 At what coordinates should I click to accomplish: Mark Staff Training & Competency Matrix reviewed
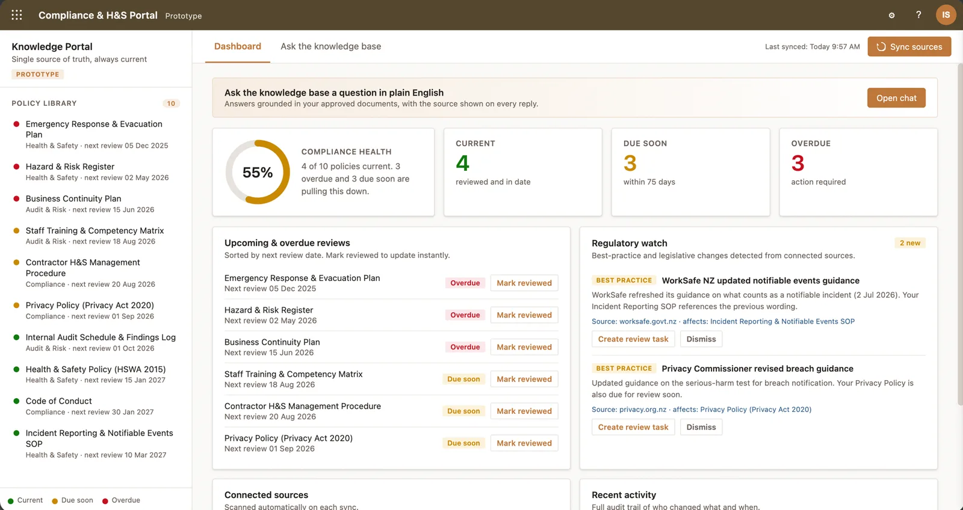tap(524, 379)
